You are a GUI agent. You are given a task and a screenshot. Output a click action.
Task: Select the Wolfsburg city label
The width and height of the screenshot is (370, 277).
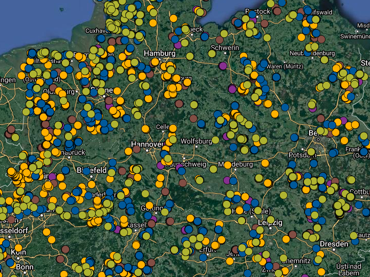point(195,140)
